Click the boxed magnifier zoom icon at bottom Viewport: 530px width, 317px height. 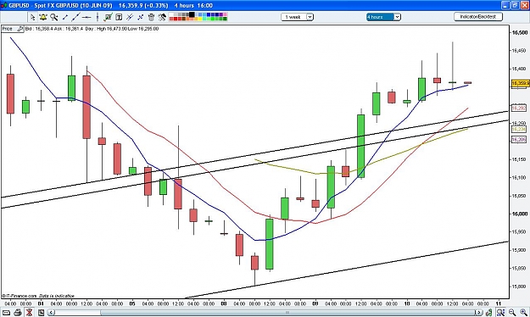point(500,313)
